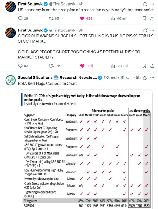Open Grok icon on first tweet

[145, 4]
